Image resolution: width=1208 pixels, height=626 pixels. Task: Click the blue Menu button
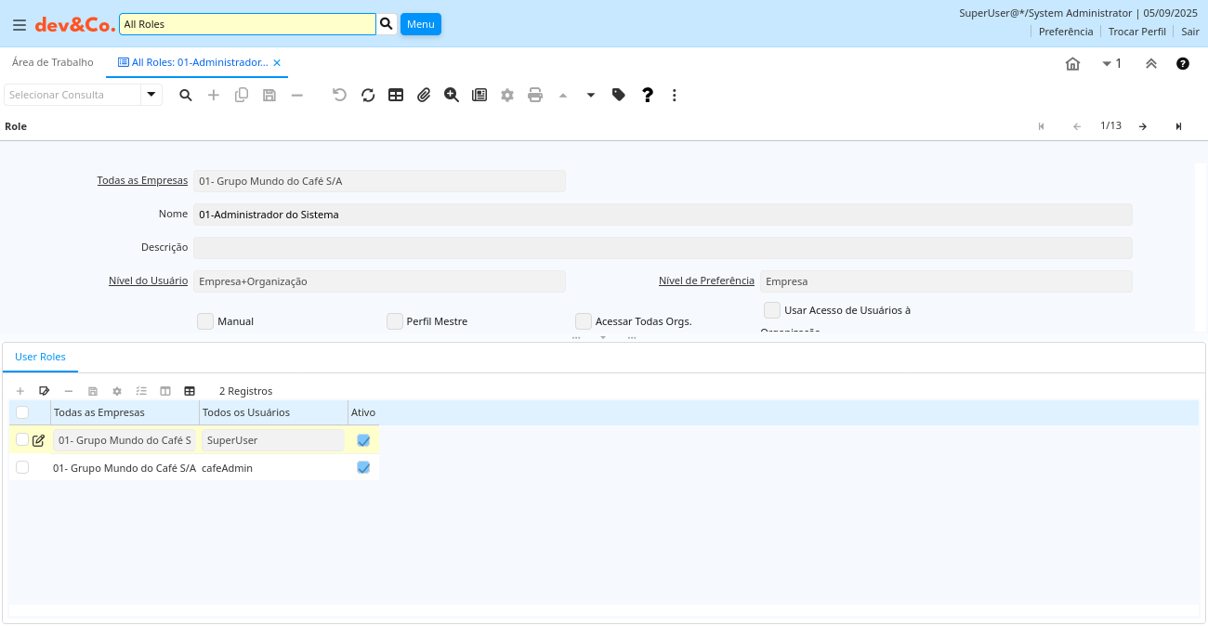(x=421, y=24)
